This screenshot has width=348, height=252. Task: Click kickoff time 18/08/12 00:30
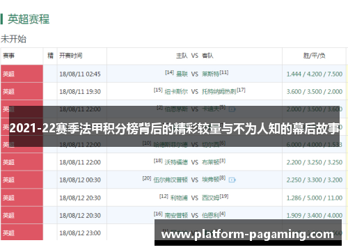[80, 180]
